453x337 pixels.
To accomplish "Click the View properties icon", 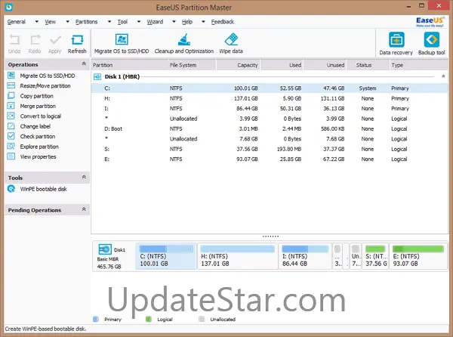I will (x=11, y=156).
